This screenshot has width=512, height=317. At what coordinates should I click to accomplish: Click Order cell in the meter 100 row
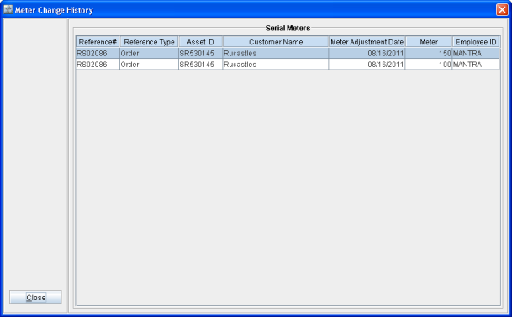[x=149, y=65]
